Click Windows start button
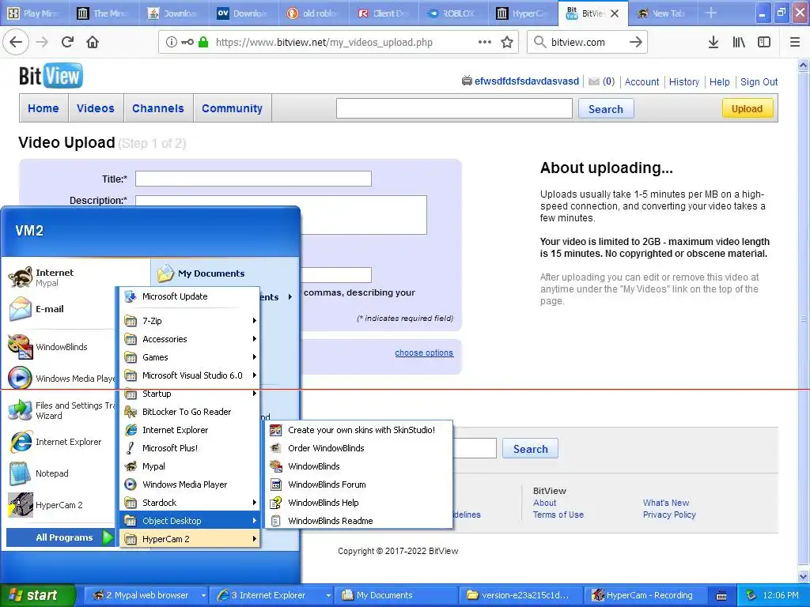Viewport: 810px width, 607px height. coord(36,595)
